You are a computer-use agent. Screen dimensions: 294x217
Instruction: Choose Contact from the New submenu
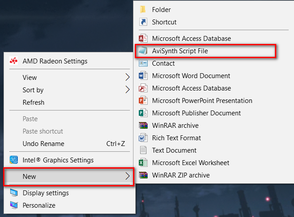pyautogui.click(x=163, y=63)
